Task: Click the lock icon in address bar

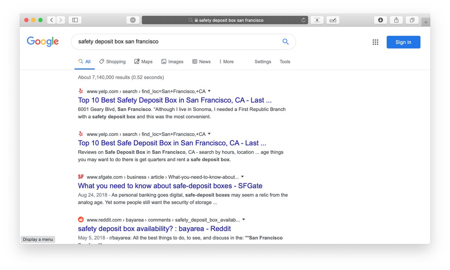Action: coord(196,20)
